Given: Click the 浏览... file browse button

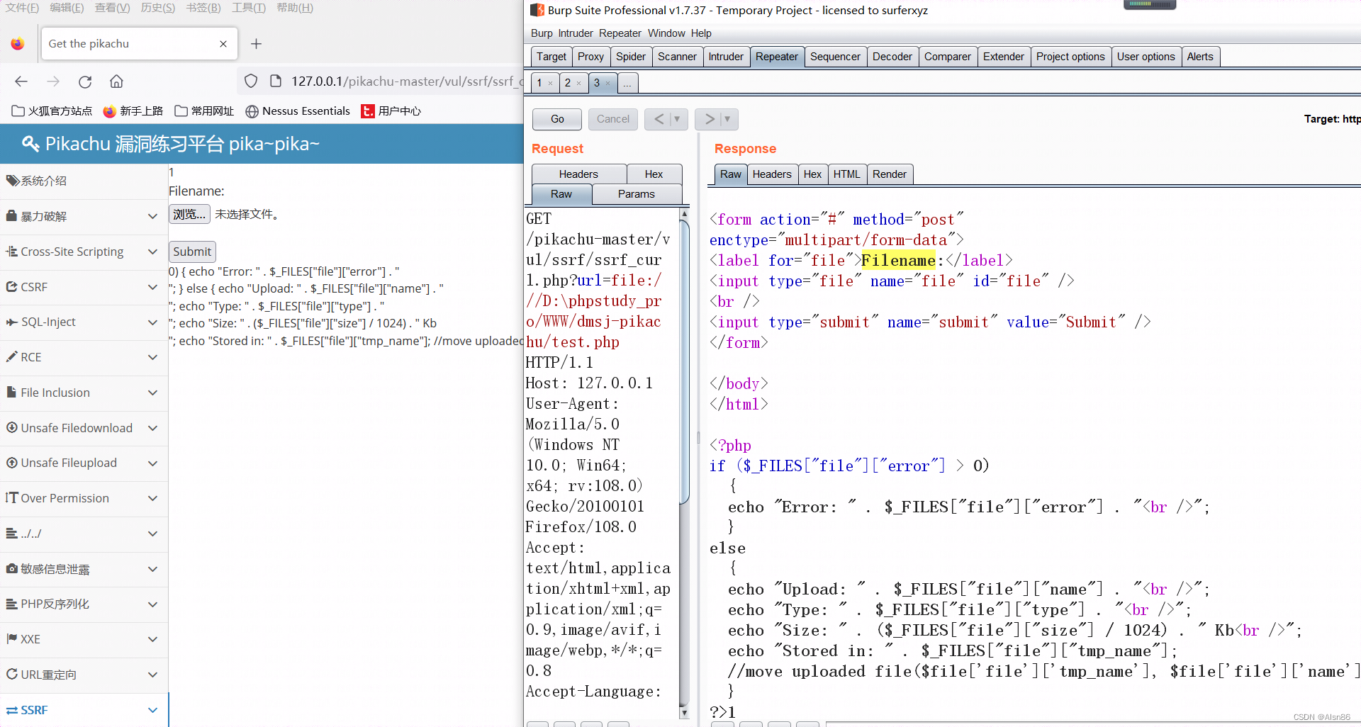Looking at the screenshot, I should tap(189, 214).
